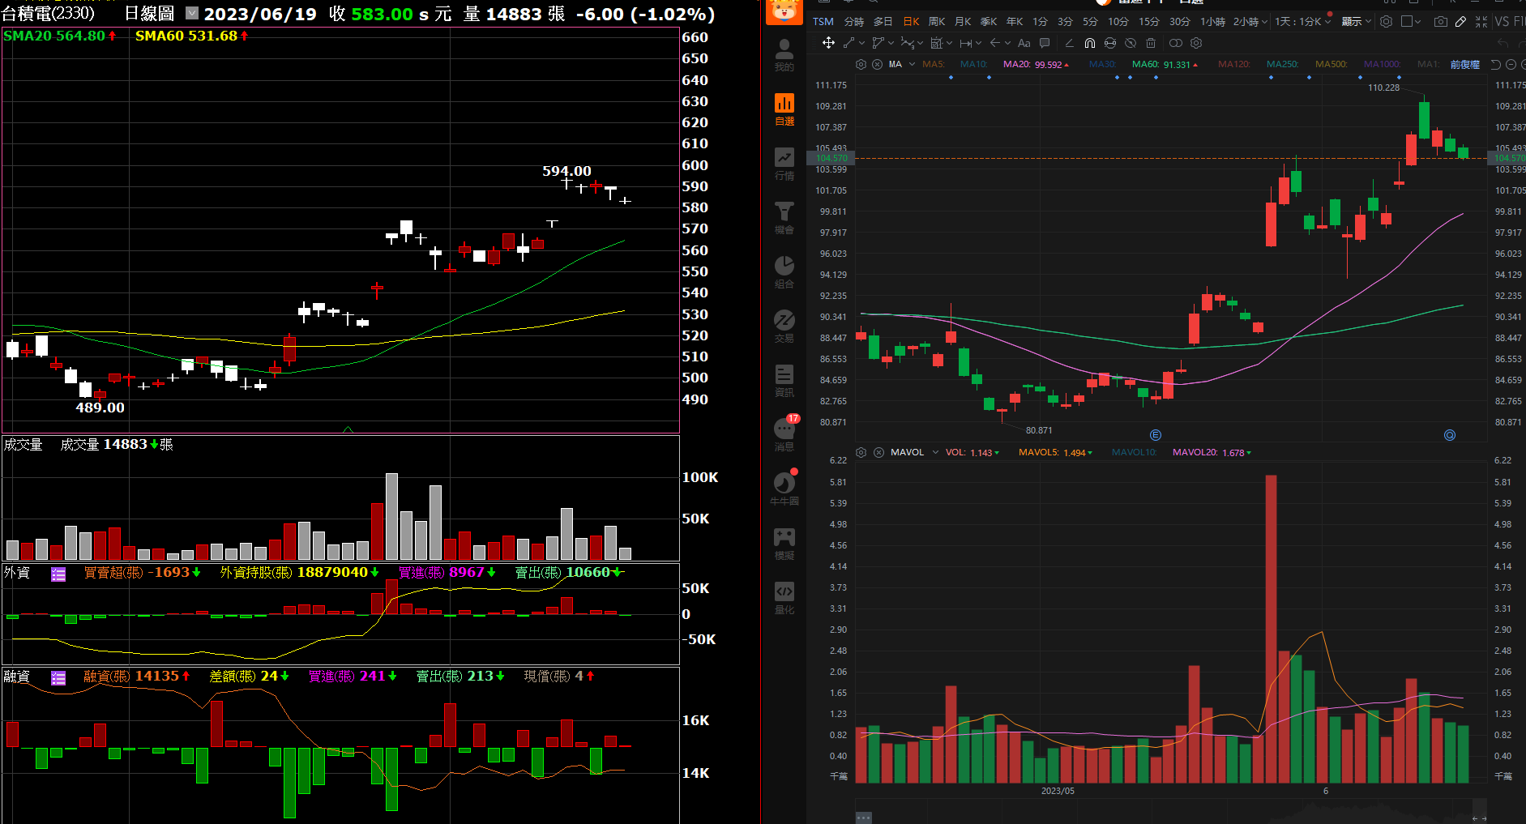
Task: Open 消息 messages with 17 badge
Action: 784,433
